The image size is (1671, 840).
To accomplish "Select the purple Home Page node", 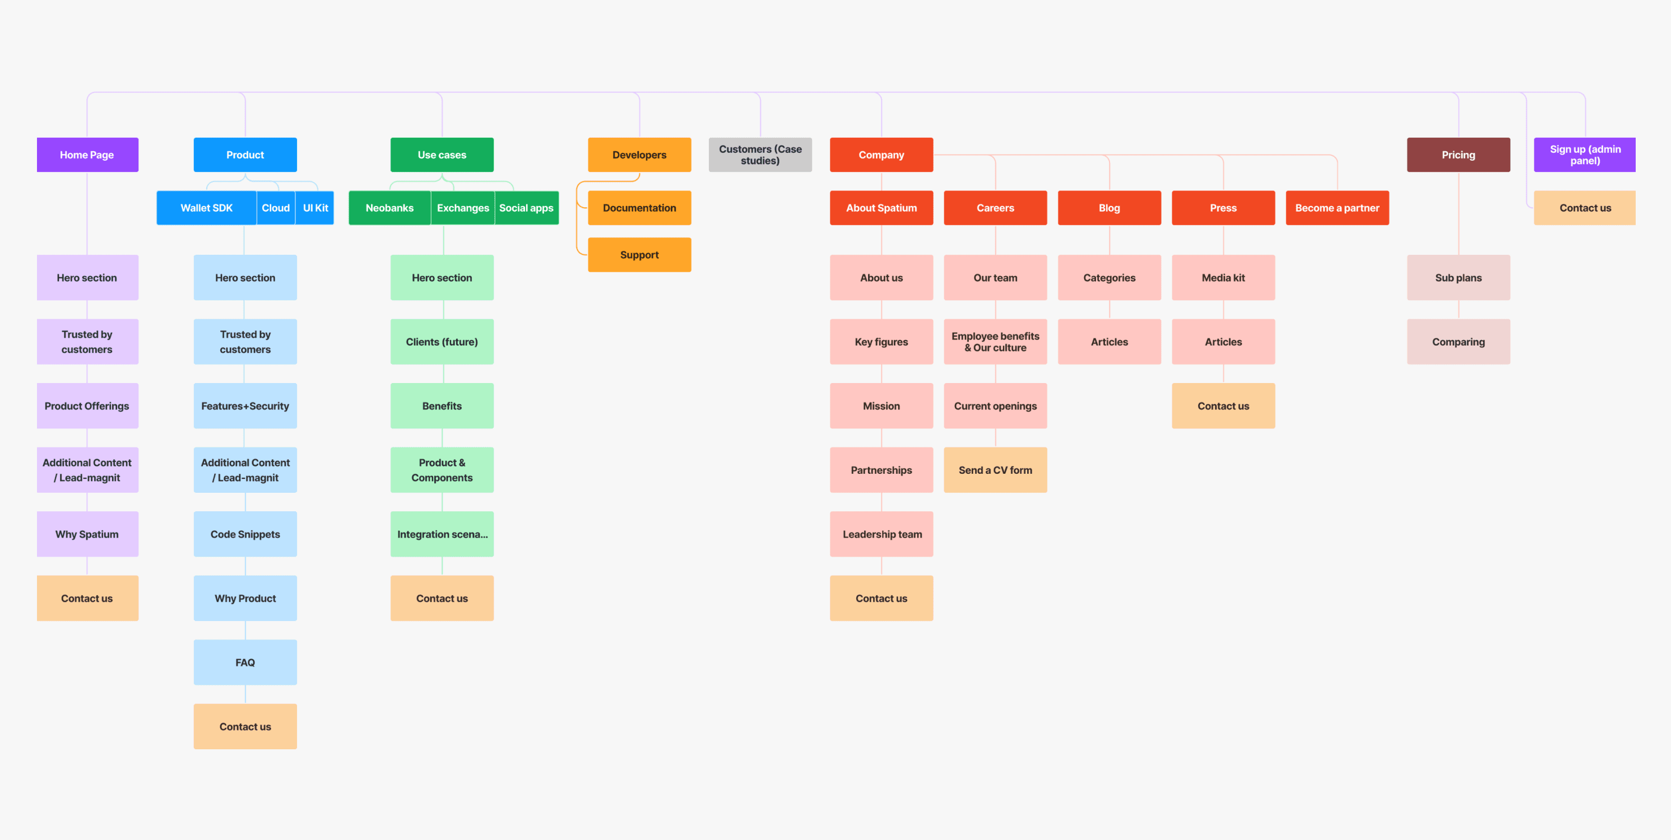I will click(x=87, y=155).
